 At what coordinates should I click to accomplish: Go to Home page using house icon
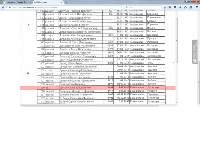coord(180,7)
